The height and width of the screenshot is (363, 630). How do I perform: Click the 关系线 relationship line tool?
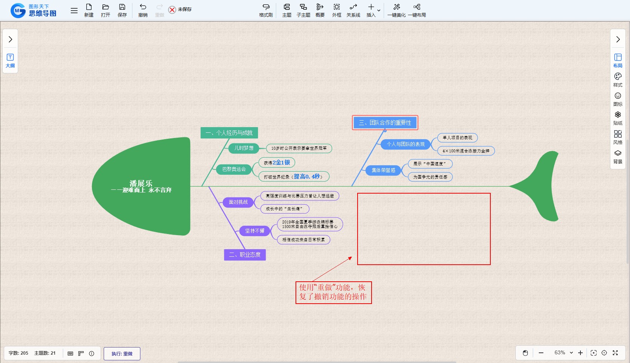pyautogui.click(x=353, y=10)
